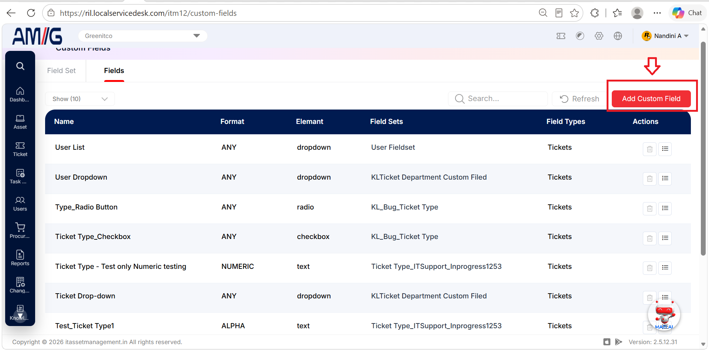
Task: Open the Ticket module in sidebar
Action: 20,149
